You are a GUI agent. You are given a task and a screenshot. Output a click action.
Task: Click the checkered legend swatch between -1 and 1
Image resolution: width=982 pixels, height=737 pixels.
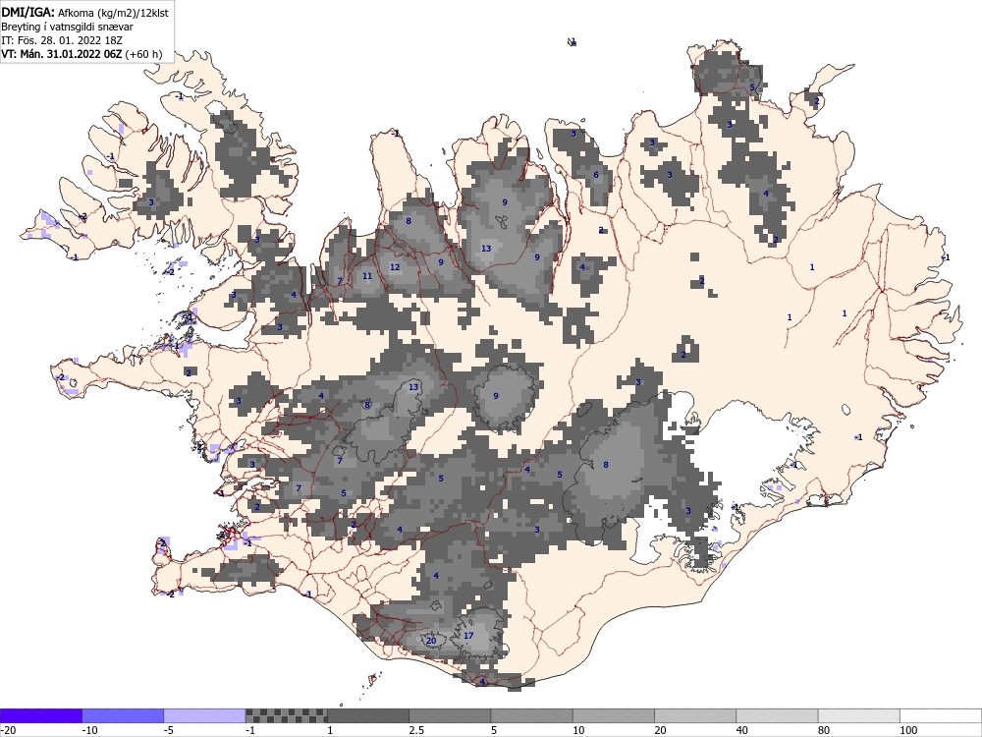click(286, 715)
